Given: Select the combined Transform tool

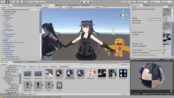Looking at the screenshot, I should coord(24,2).
